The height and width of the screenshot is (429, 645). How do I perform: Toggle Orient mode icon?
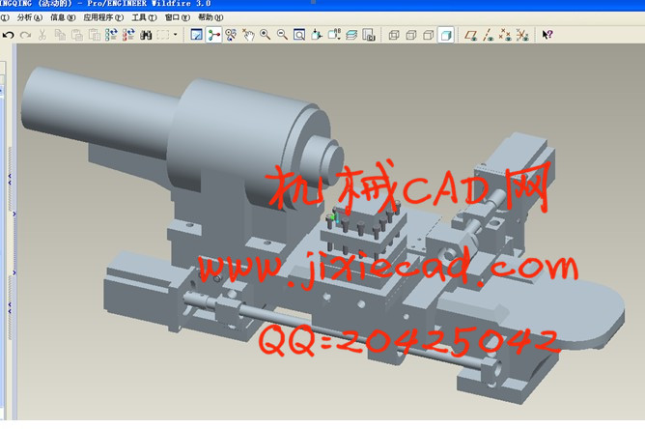point(231,35)
